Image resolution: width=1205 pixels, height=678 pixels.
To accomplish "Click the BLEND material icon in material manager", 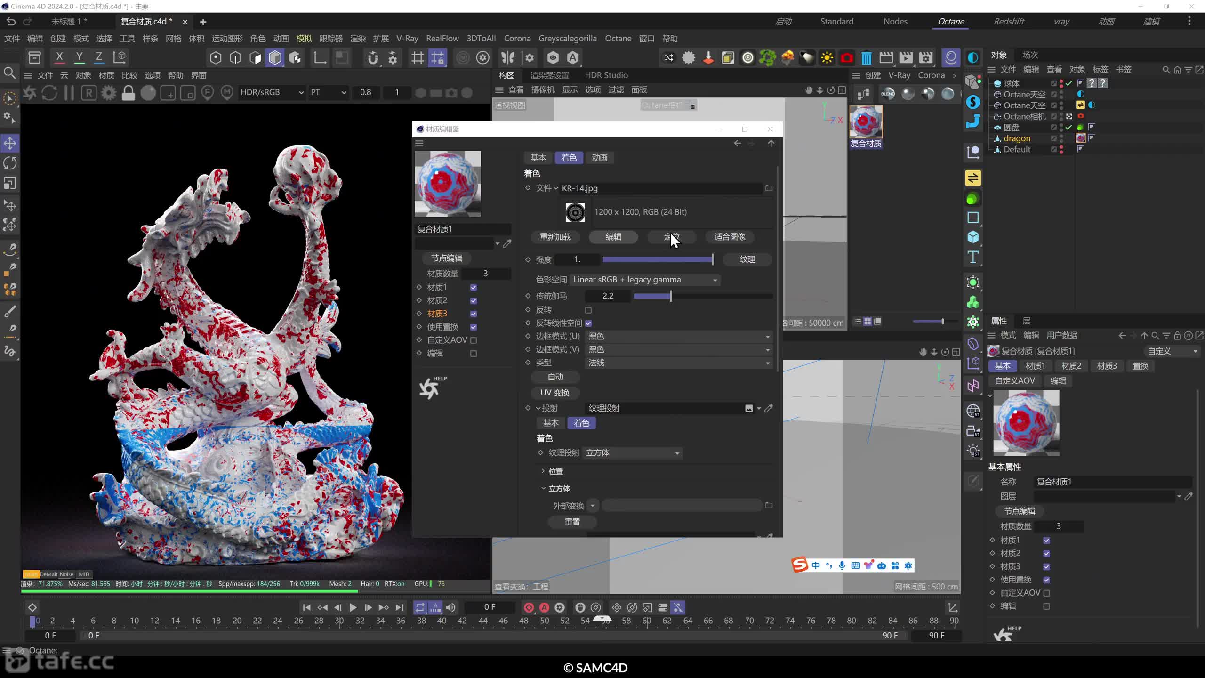I will [x=888, y=94].
